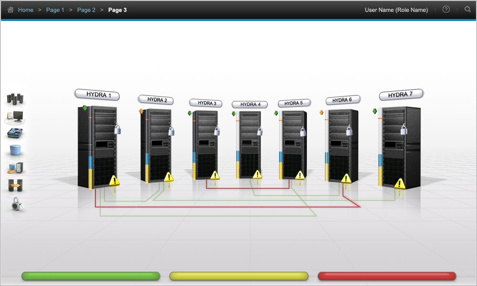Image resolution: width=477 pixels, height=286 pixels.
Task: Select the blue database cylinder sidebar icon
Action: tap(15, 151)
